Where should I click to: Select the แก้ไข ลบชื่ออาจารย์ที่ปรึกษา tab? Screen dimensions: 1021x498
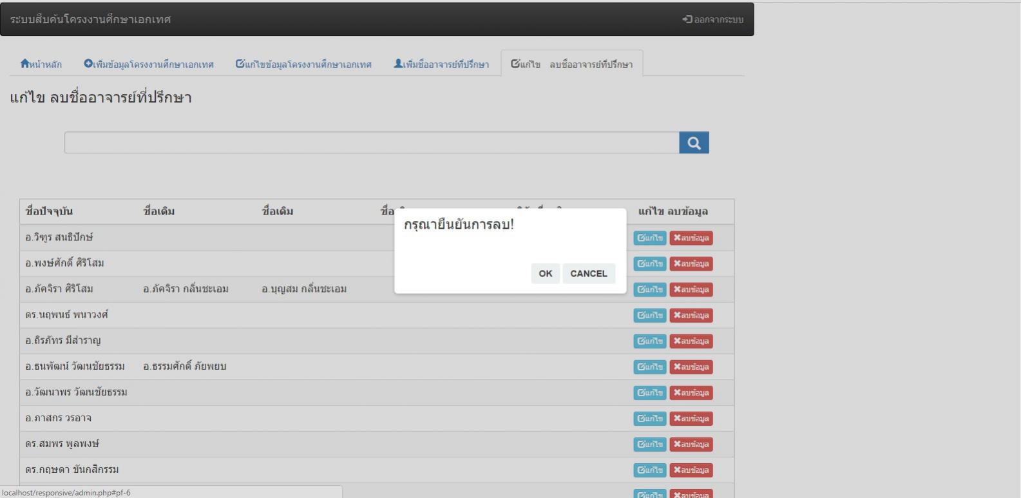coord(572,64)
